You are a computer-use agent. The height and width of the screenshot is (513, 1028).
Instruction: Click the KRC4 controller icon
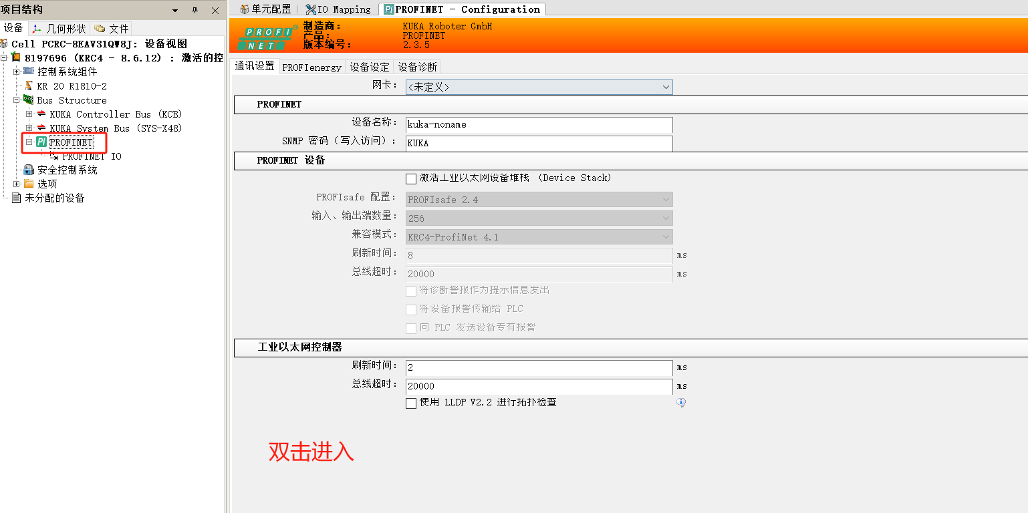[x=16, y=58]
